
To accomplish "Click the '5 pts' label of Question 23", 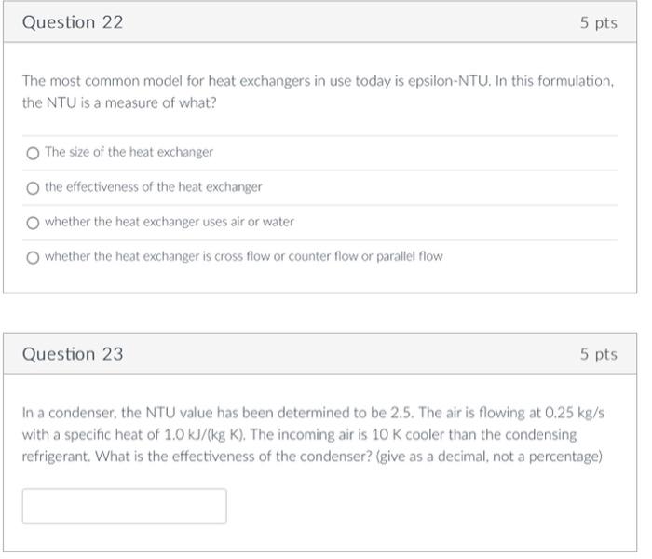I will pos(599,354).
